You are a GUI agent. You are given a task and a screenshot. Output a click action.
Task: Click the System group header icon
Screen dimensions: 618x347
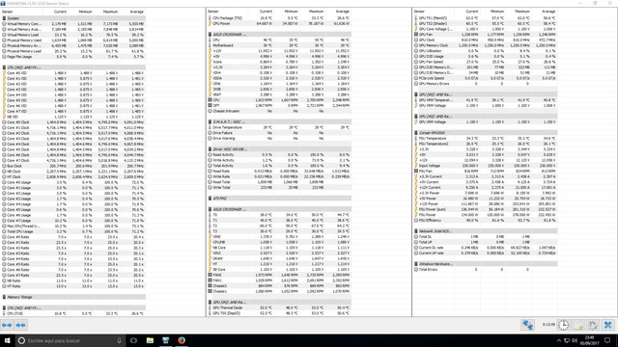(x=4, y=18)
